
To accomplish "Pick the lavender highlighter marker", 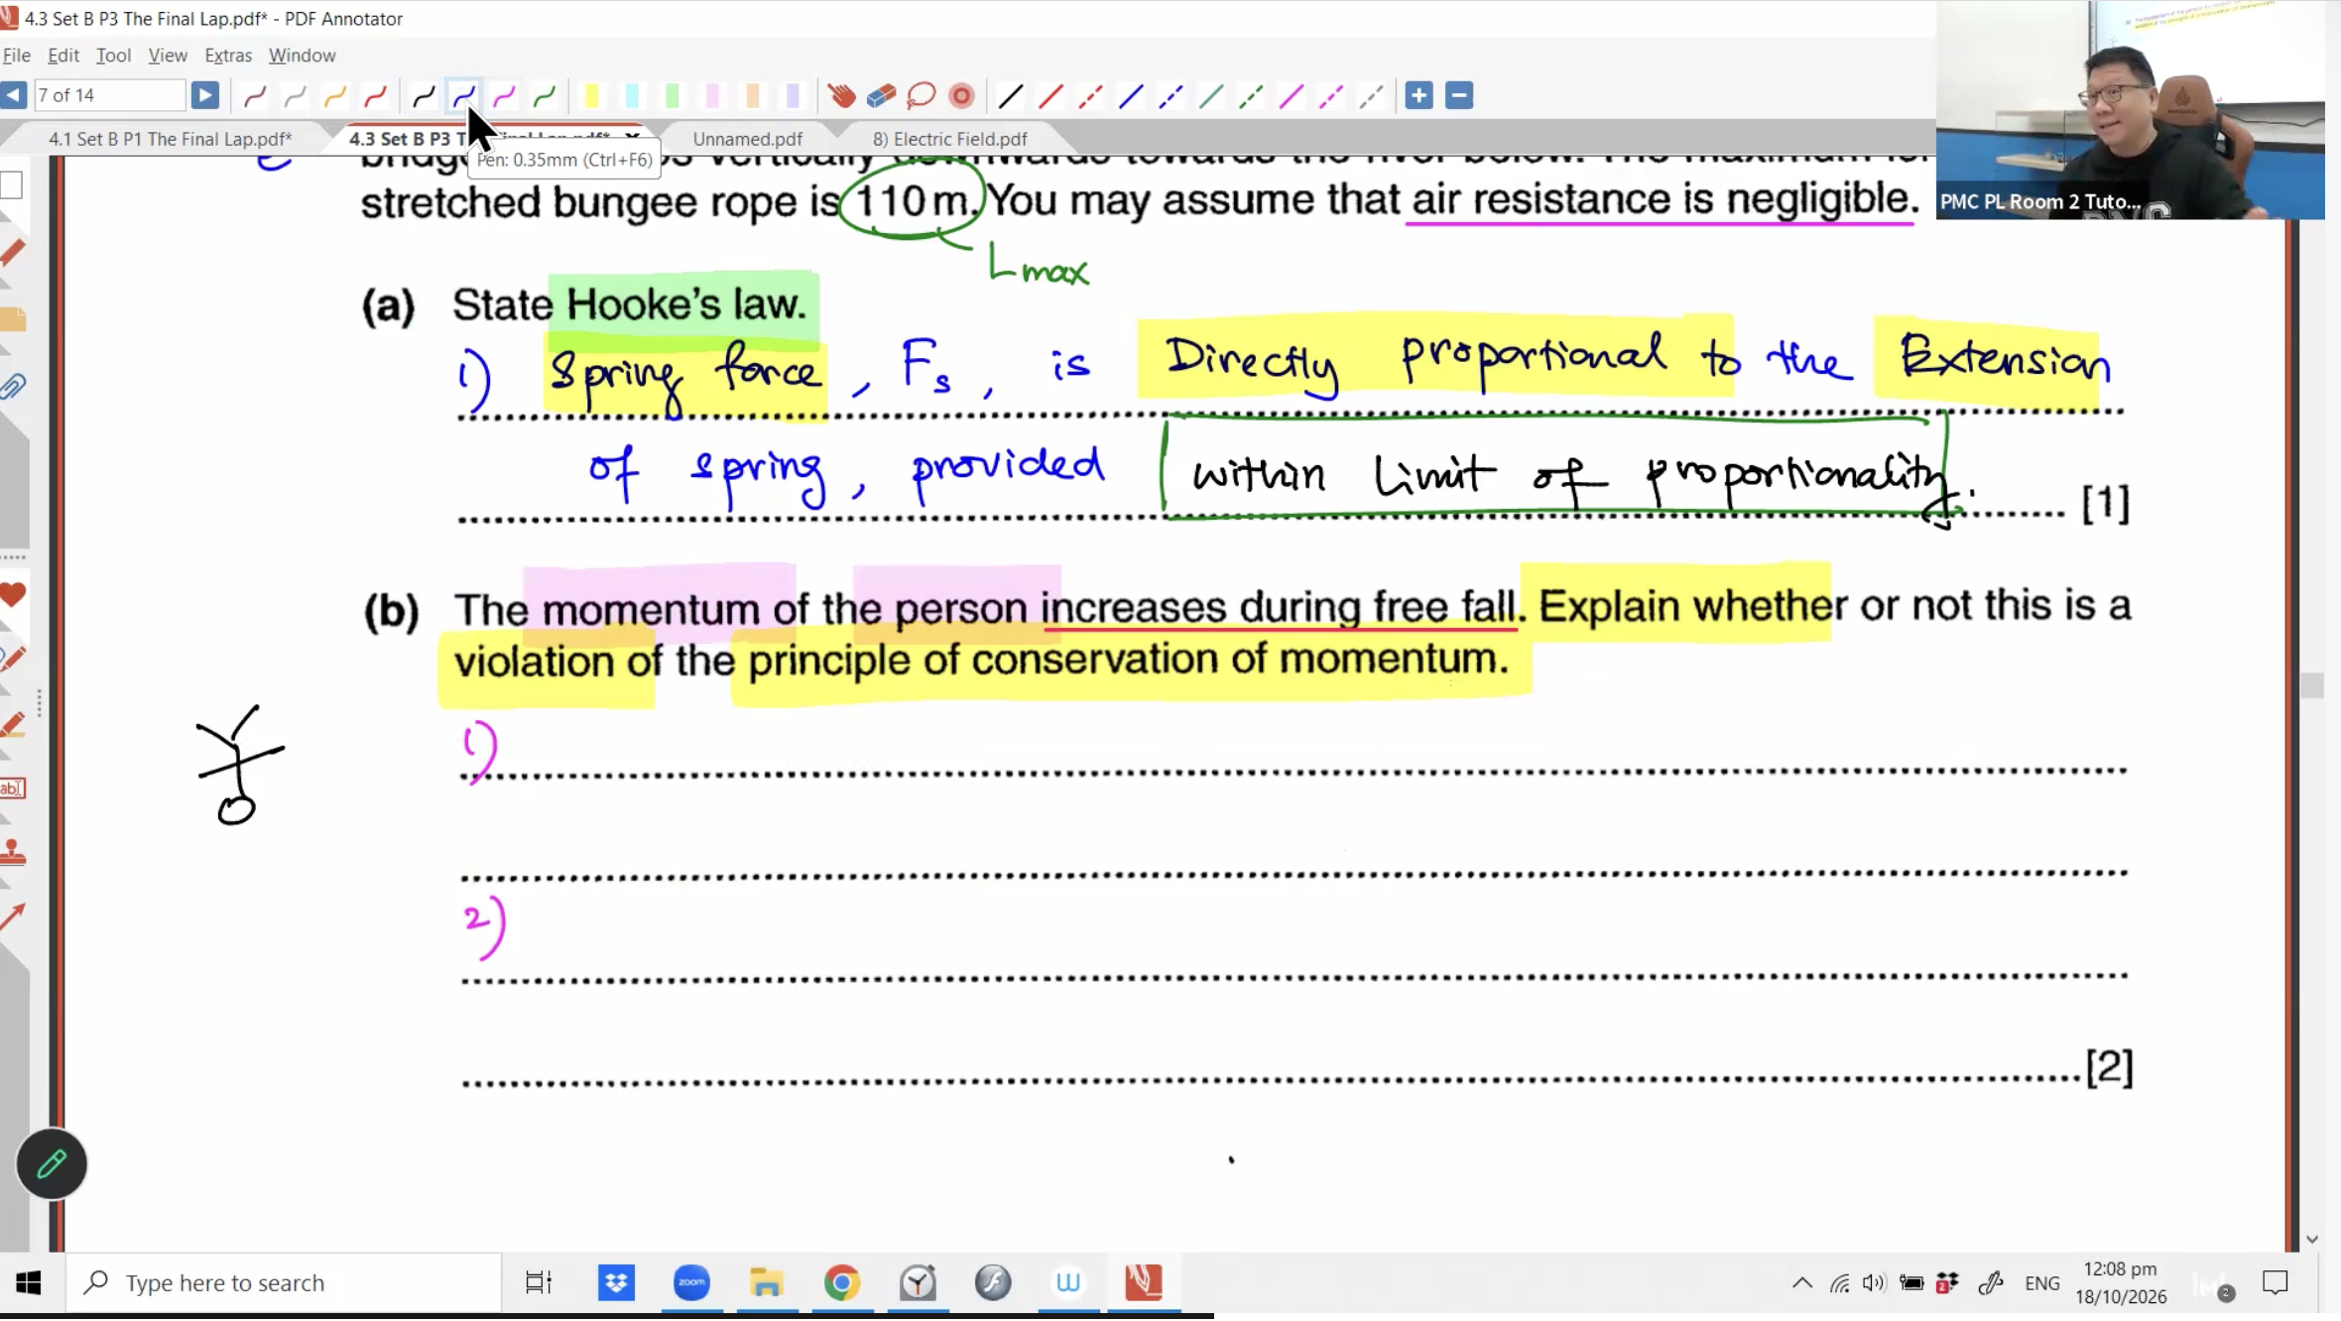I will (x=792, y=96).
